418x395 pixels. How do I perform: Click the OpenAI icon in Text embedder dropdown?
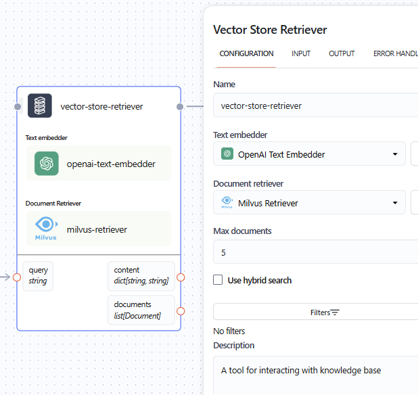227,154
